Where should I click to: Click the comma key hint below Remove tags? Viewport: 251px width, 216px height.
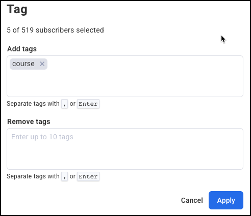[x=64, y=176]
